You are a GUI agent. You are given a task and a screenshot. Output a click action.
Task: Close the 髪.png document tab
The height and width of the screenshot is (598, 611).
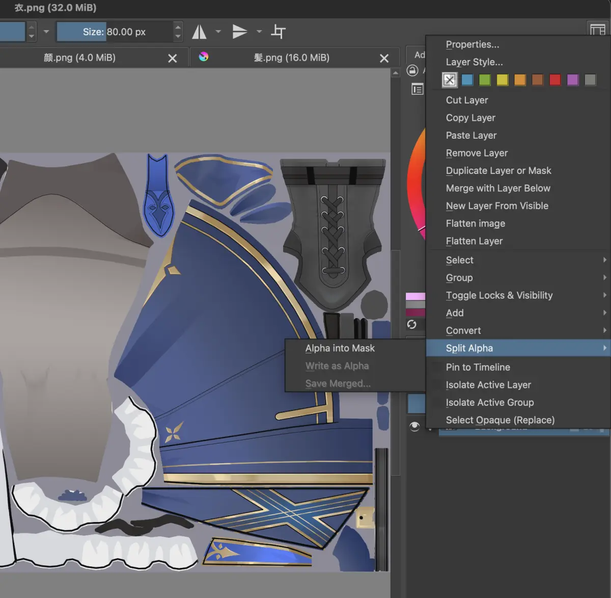(384, 58)
